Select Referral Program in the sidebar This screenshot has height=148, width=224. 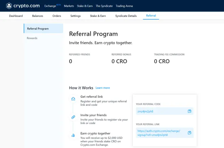[43, 28]
